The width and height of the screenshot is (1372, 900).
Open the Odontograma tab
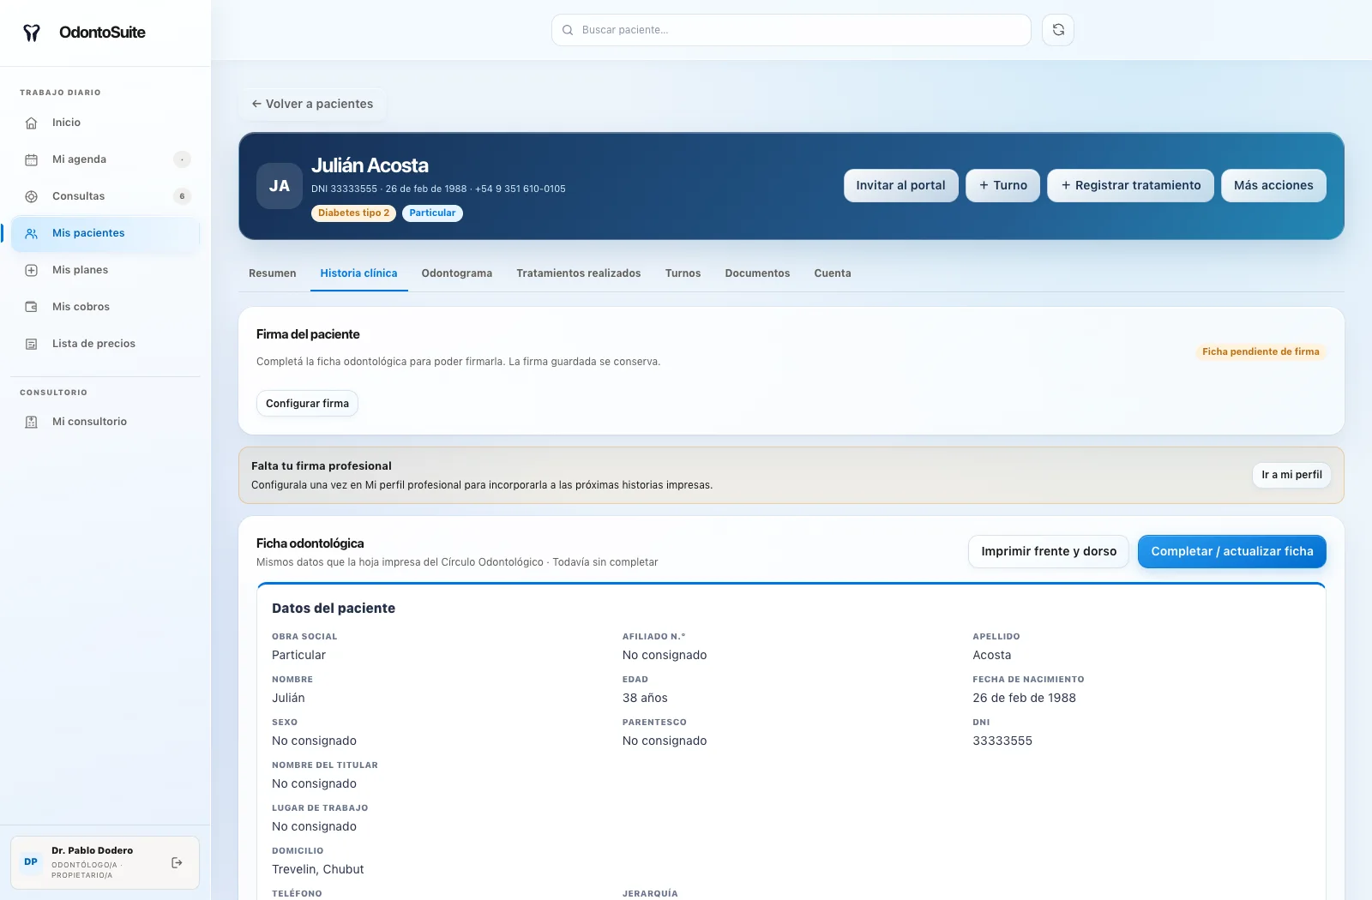click(x=457, y=273)
